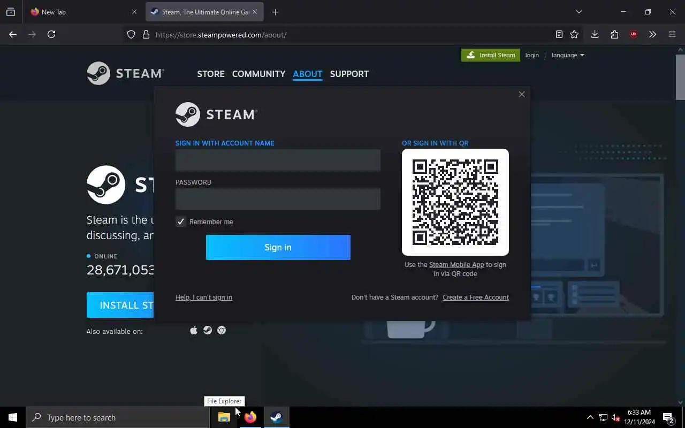Screen dimensions: 685x428
Task: Click the large INSTALL STEAM page button
Action: tap(120, 305)
